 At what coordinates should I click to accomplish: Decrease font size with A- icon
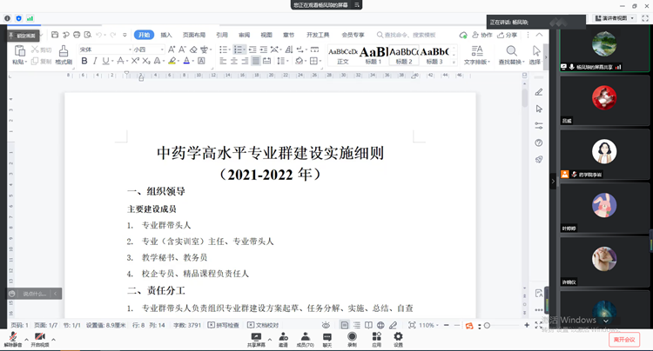pyautogui.click(x=182, y=50)
